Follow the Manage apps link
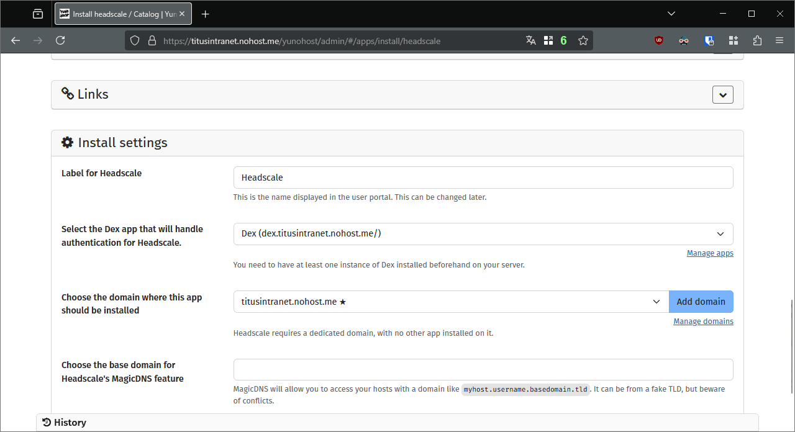 coord(709,253)
